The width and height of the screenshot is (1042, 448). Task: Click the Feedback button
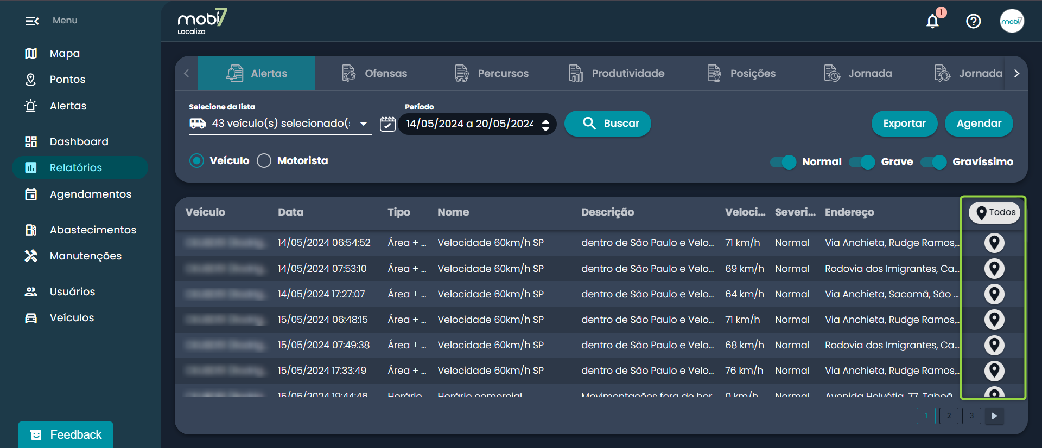pos(66,434)
